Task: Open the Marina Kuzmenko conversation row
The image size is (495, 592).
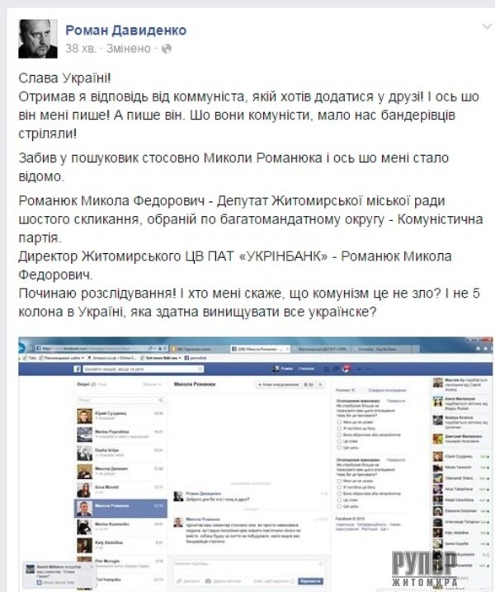Action: 120,526
